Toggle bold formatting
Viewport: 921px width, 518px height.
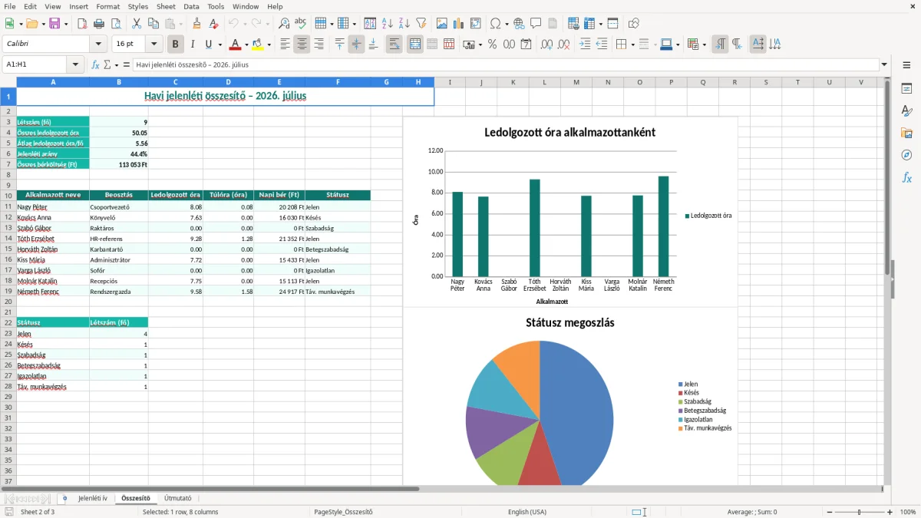click(x=176, y=45)
